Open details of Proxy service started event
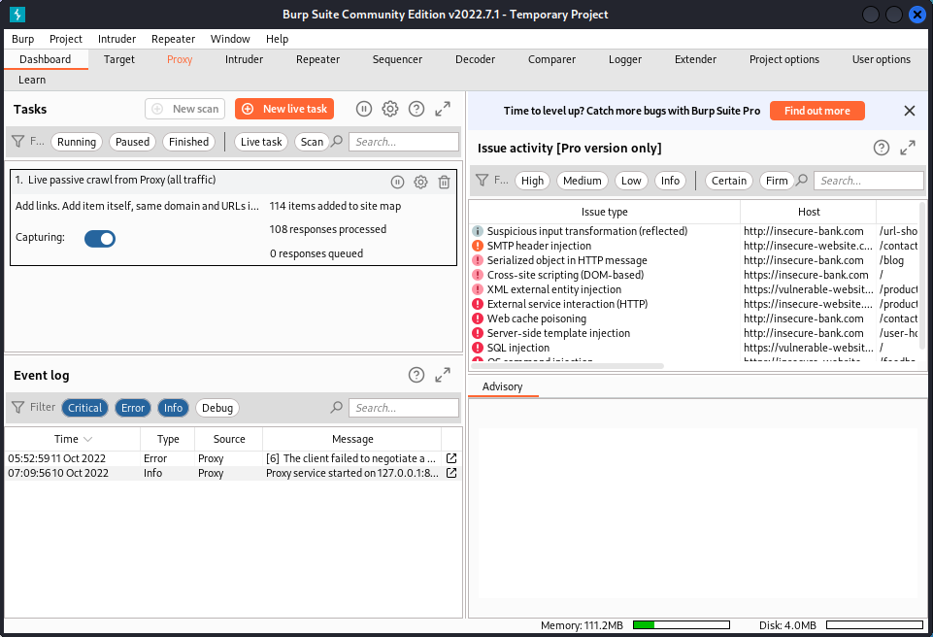 [451, 473]
